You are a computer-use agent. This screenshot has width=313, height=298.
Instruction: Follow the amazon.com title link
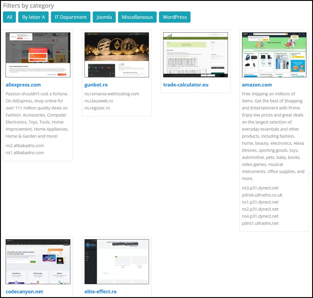[x=257, y=85]
